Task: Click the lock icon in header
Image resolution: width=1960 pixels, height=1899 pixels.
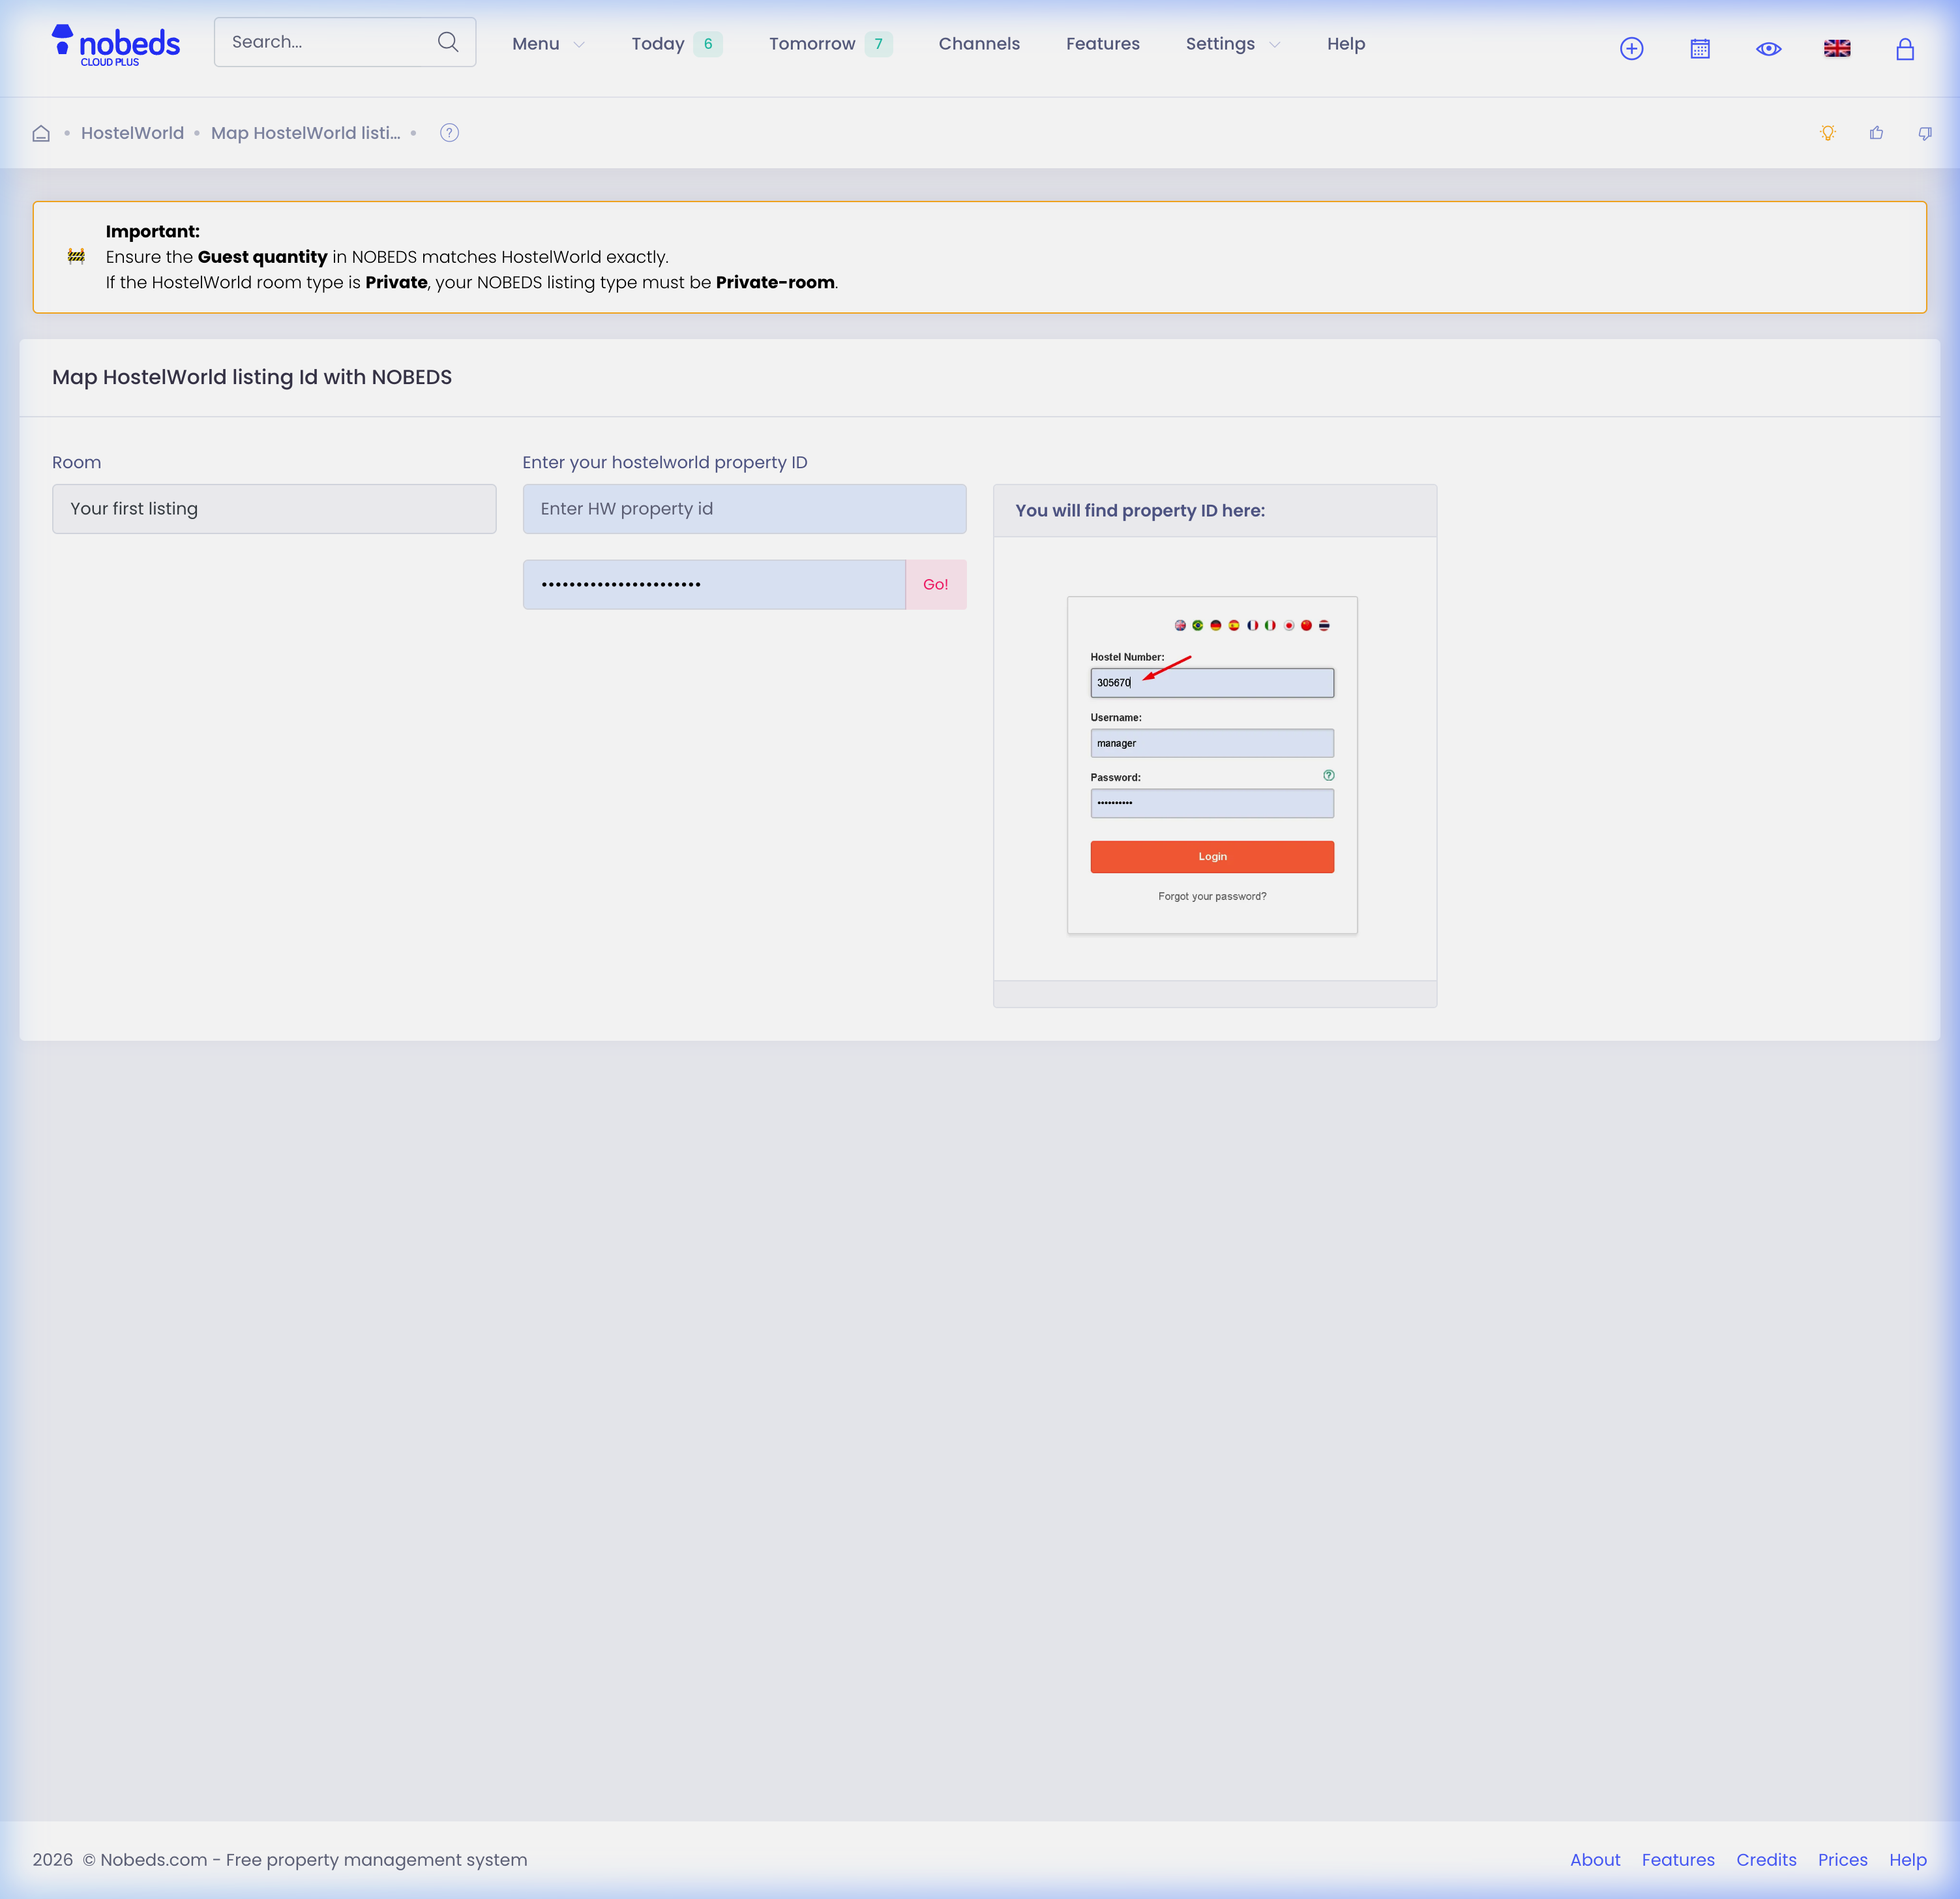Action: point(1905,48)
